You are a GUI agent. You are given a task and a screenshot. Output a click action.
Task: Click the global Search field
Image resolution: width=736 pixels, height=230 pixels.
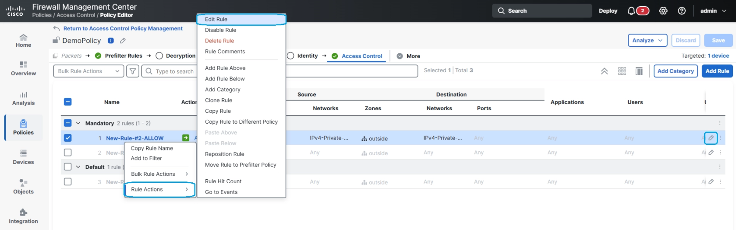point(542,11)
